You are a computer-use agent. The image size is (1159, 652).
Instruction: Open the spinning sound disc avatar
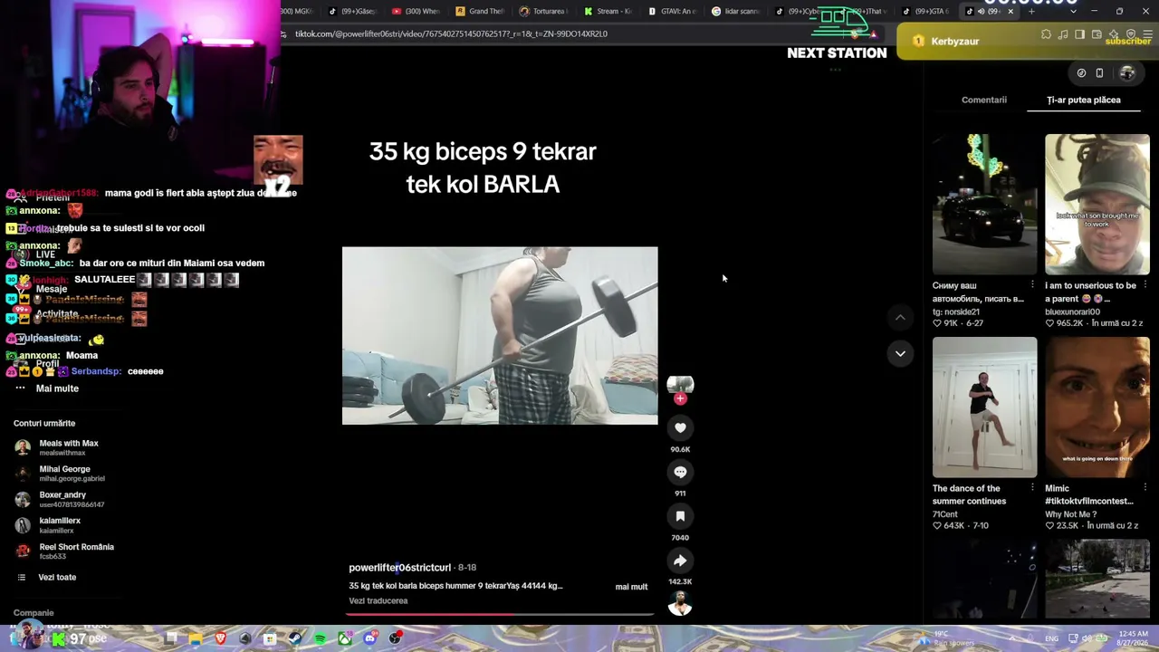(x=680, y=605)
